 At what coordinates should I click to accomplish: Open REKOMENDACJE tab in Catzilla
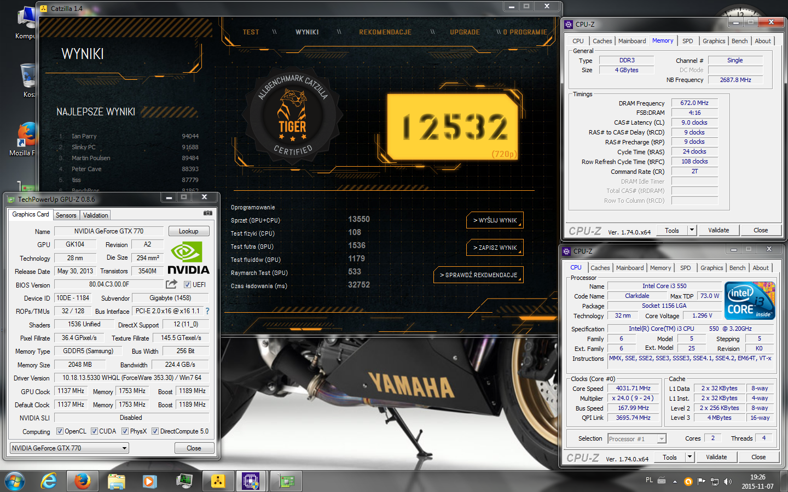coord(385,32)
